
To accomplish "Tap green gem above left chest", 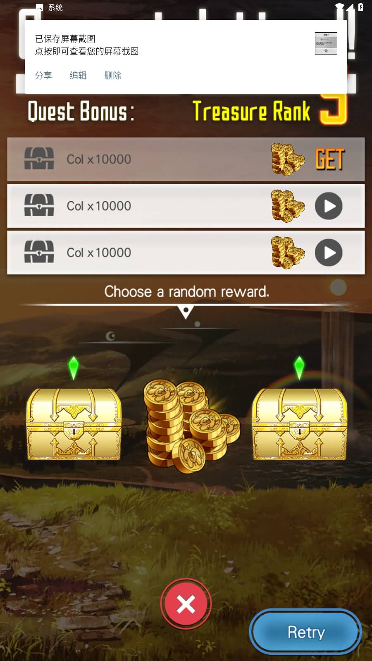I will [73, 368].
